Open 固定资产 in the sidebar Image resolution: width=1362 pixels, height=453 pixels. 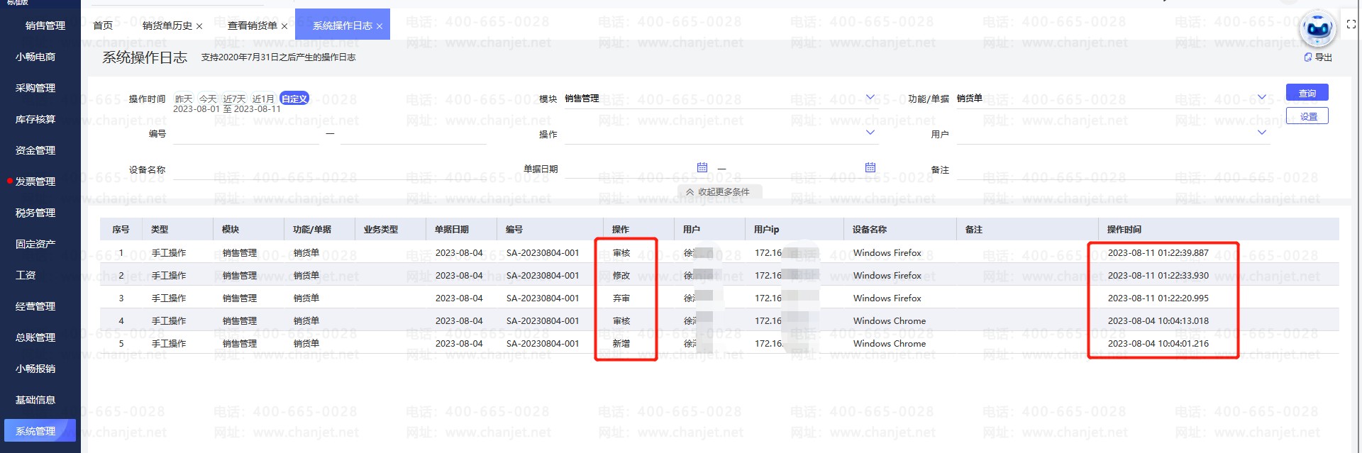(35, 244)
